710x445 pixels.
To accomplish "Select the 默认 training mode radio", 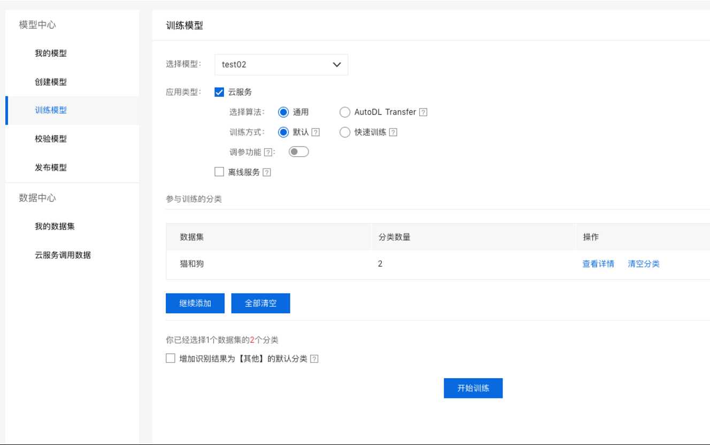I will pyautogui.click(x=283, y=132).
